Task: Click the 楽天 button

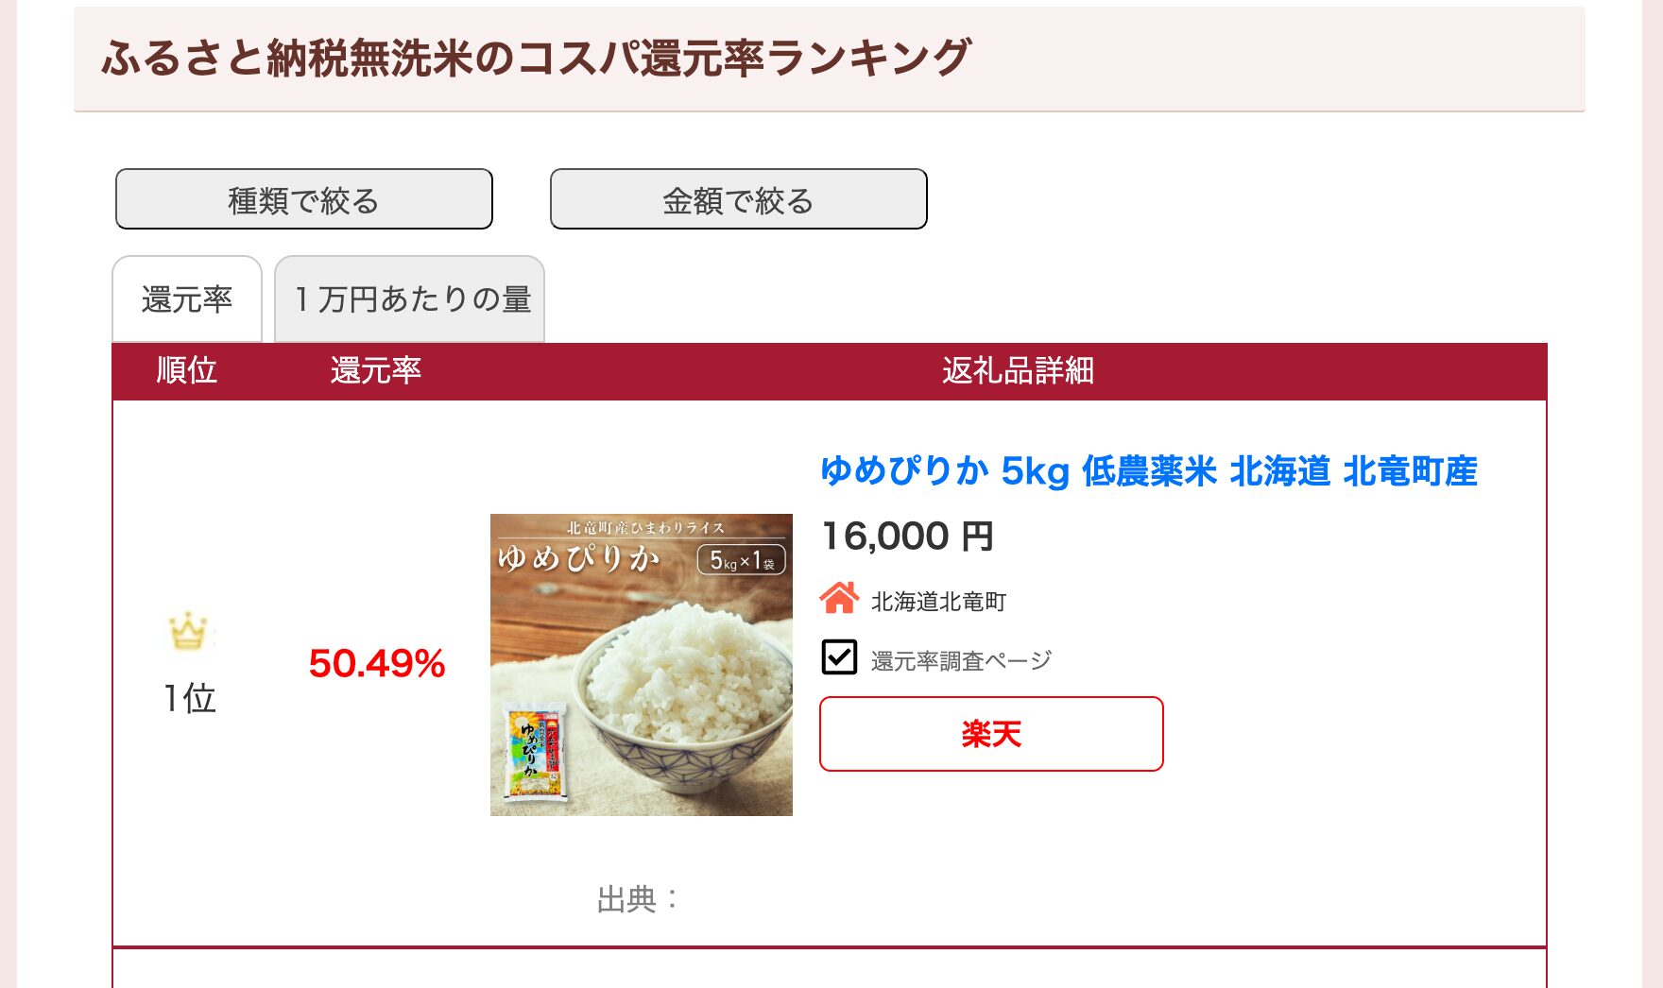Action: [990, 734]
